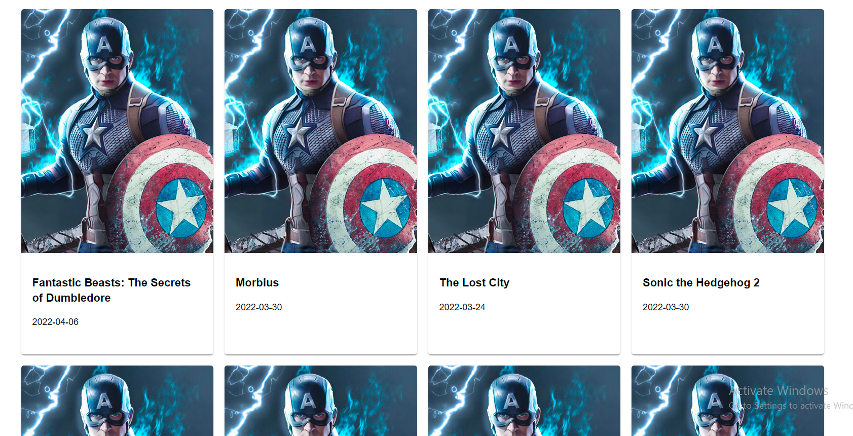Open The Lost City title link
The image size is (853, 436).
(474, 283)
